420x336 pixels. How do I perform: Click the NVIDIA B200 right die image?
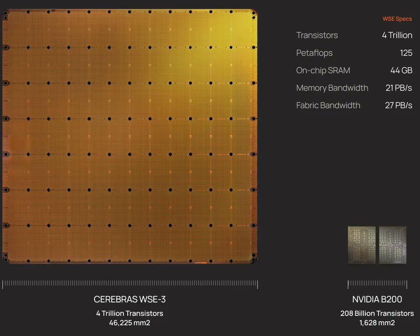click(x=393, y=245)
